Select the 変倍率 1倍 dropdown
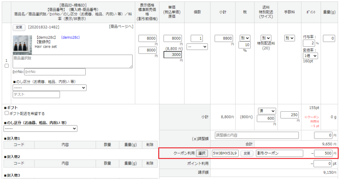 pyautogui.click(x=310, y=56)
